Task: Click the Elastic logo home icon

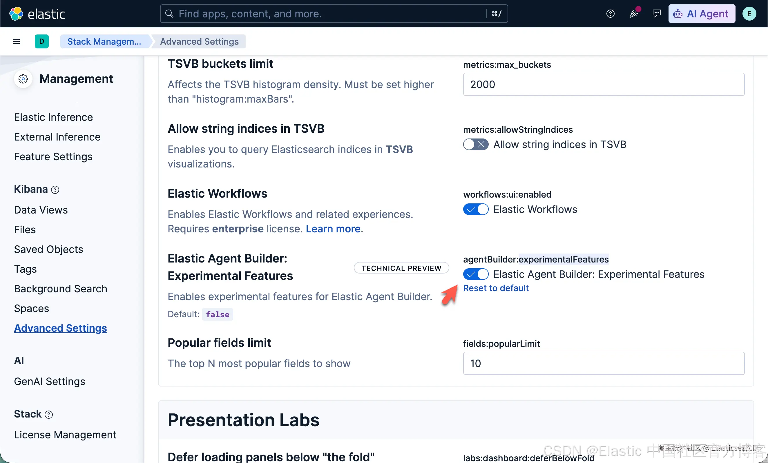Action: 16,14
